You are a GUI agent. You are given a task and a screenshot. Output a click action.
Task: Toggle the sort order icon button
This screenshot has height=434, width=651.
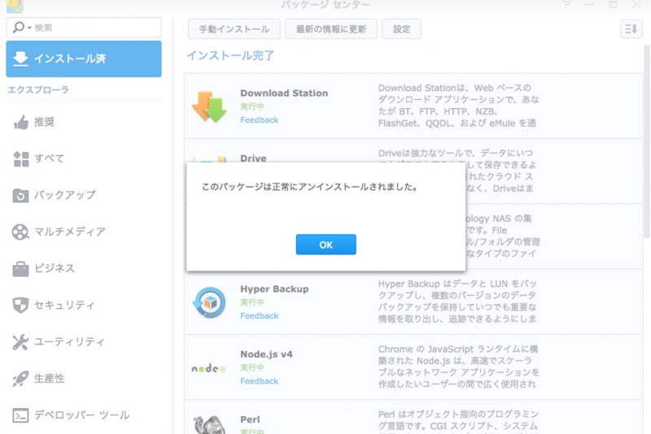631,29
